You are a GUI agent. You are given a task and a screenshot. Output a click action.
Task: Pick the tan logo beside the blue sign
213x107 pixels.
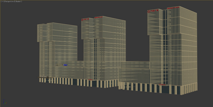60,65
